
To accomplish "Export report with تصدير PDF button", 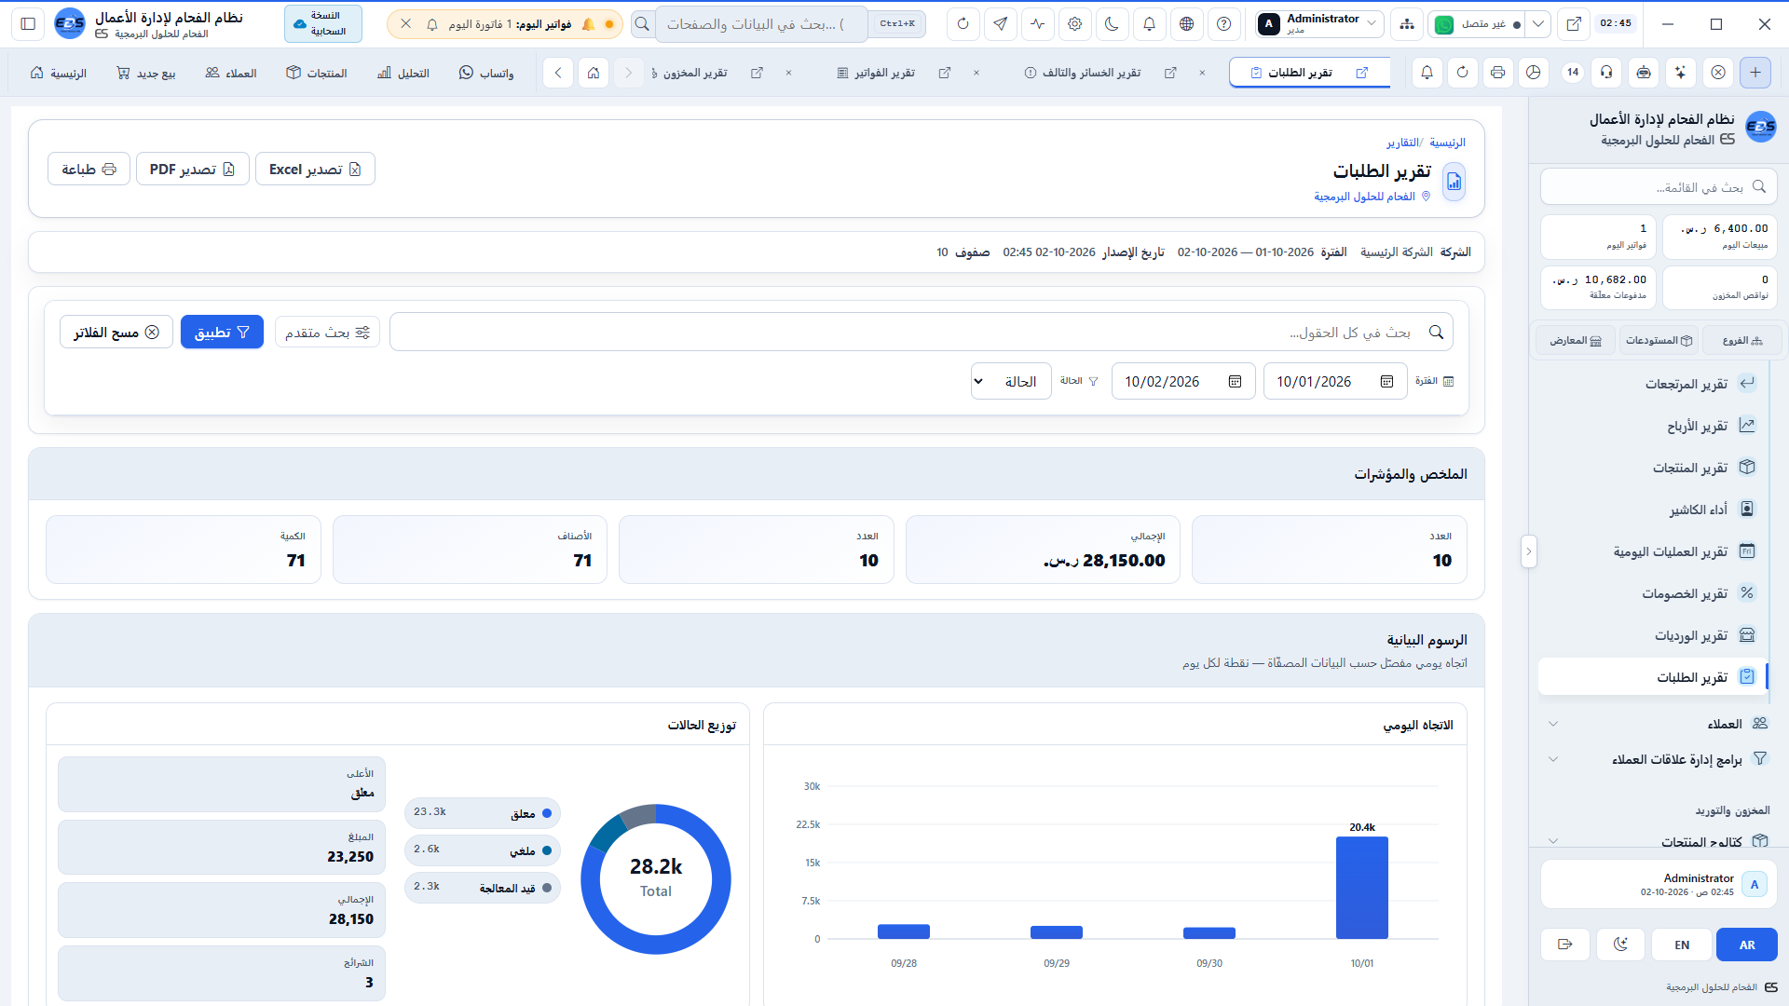I will tap(193, 170).
